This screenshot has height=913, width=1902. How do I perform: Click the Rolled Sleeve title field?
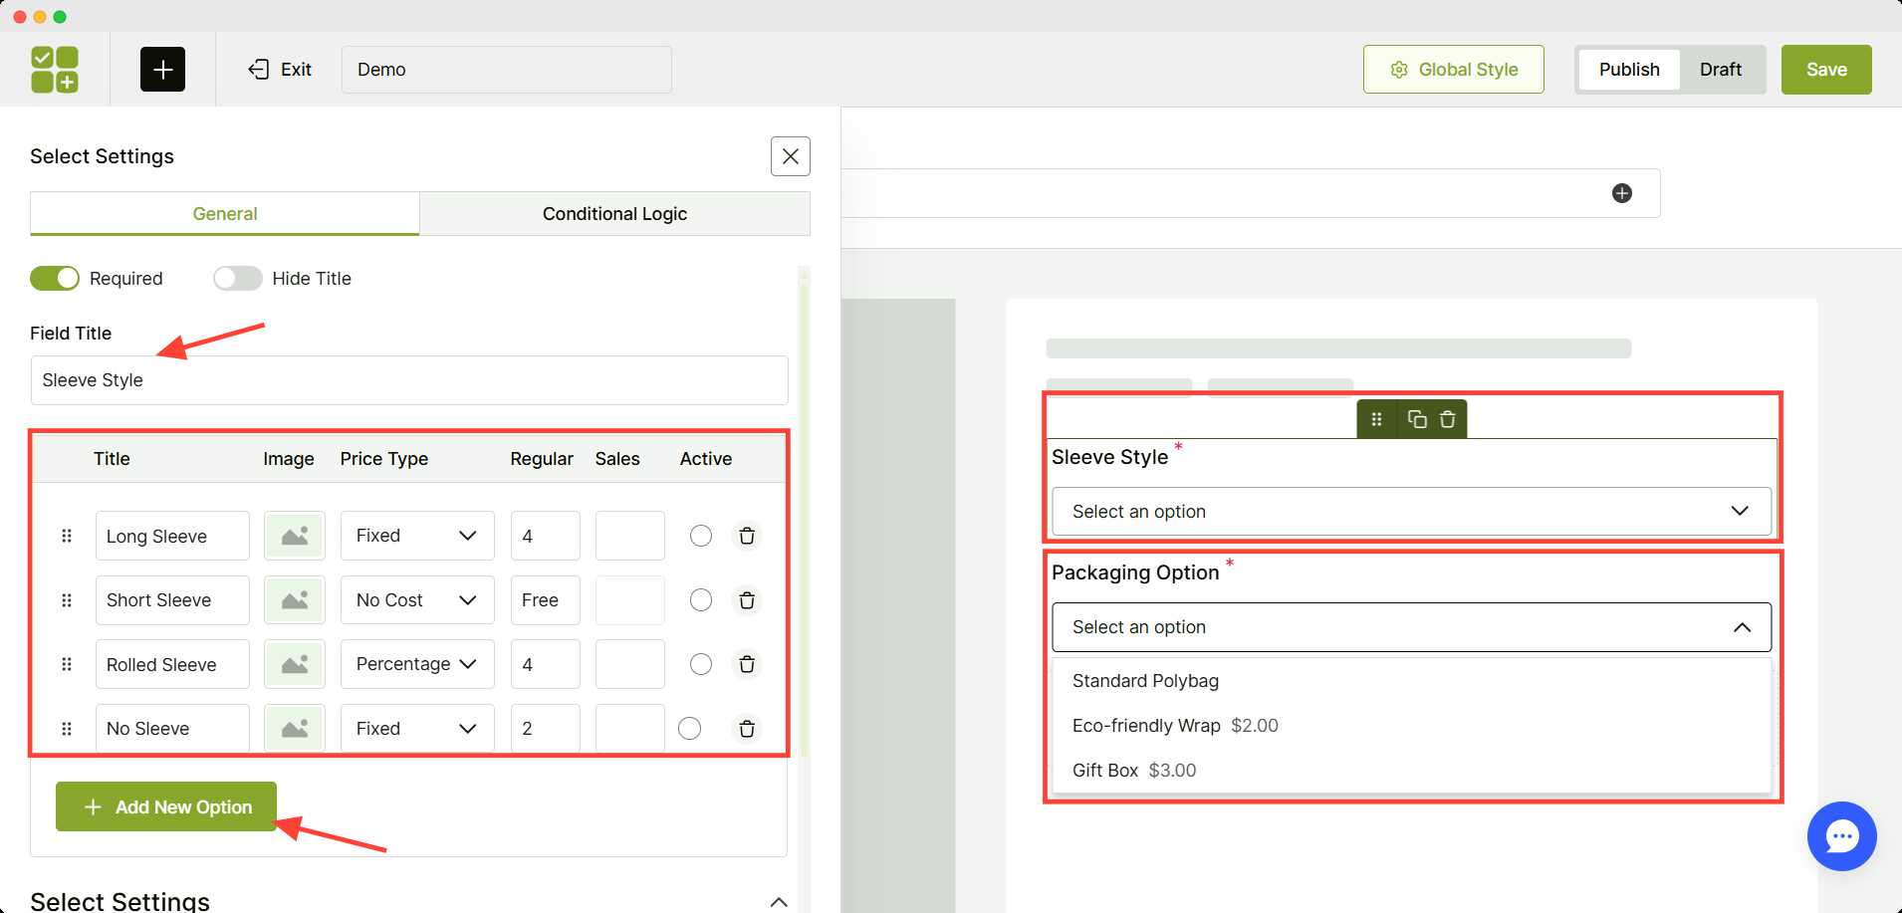[172, 664]
